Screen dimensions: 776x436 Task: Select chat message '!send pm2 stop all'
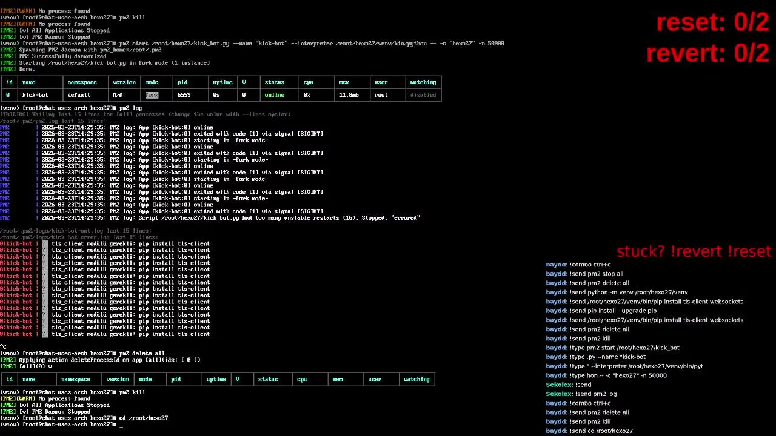[584, 274]
